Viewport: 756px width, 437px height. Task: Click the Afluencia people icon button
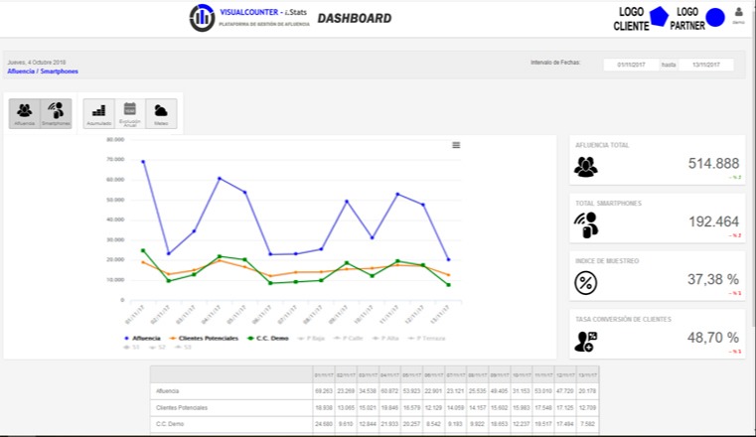[25, 112]
